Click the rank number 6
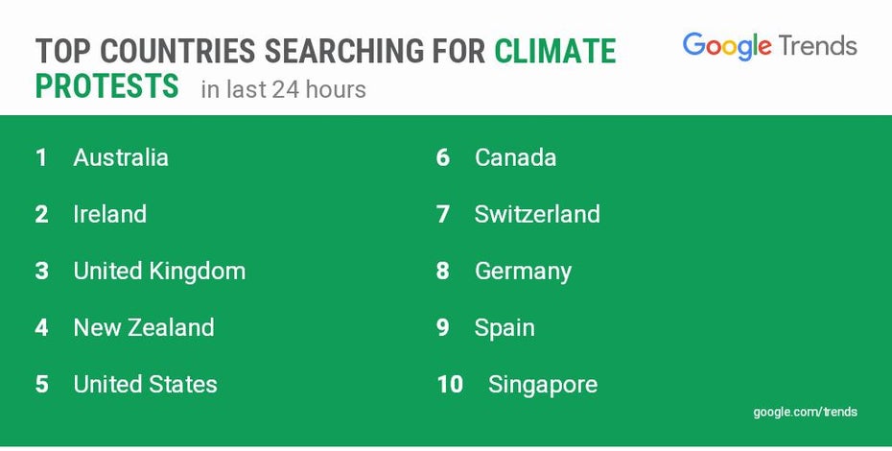Screen dimensions: 892x451 pyautogui.click(x=443, y=157)
